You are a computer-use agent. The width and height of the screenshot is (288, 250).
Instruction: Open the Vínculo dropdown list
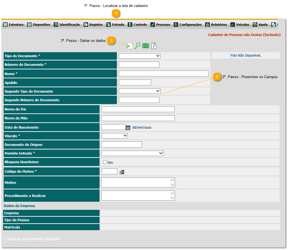[x=115, y=136]
